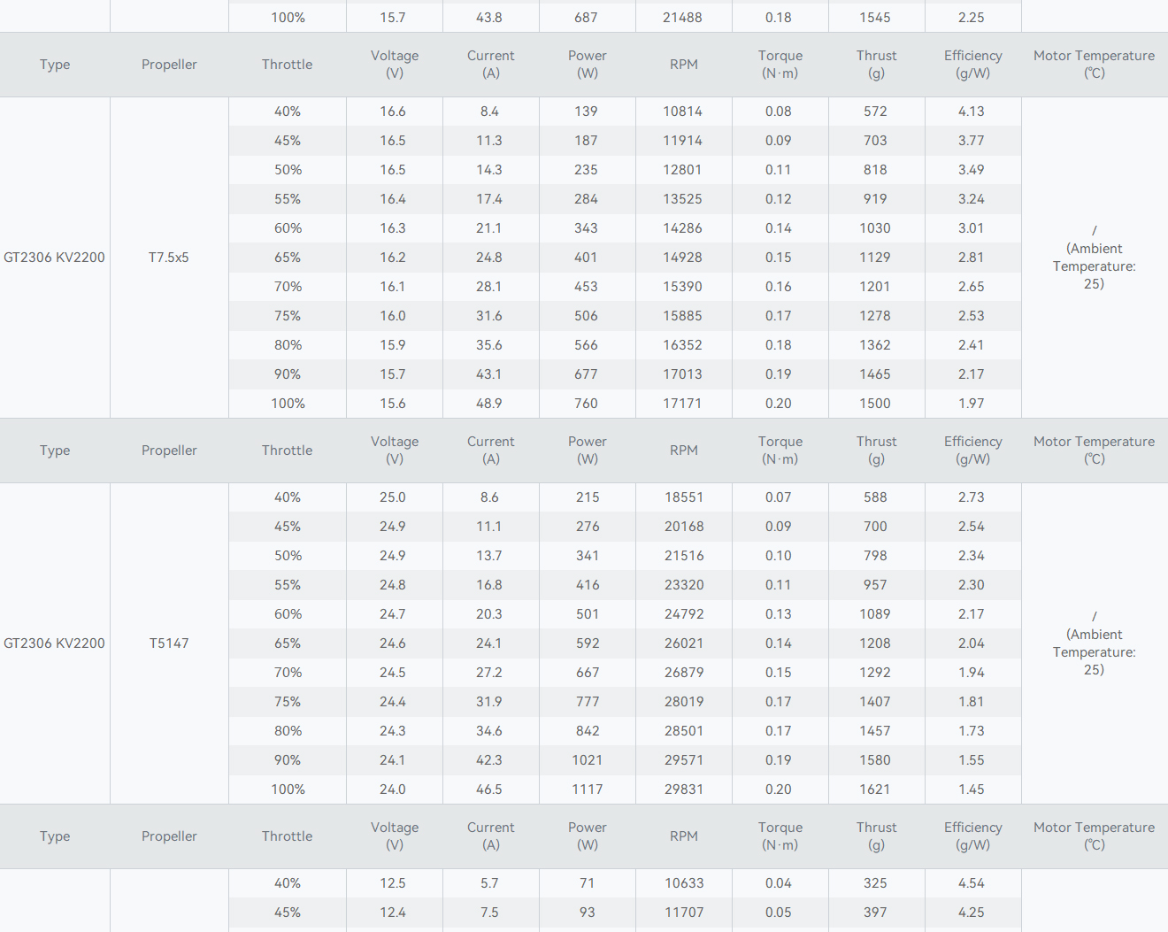Viewport: 1168px width, 932px height.
Task: Select GT2306 KV2200 type cell beside T5147
Action: coord(54,643)
